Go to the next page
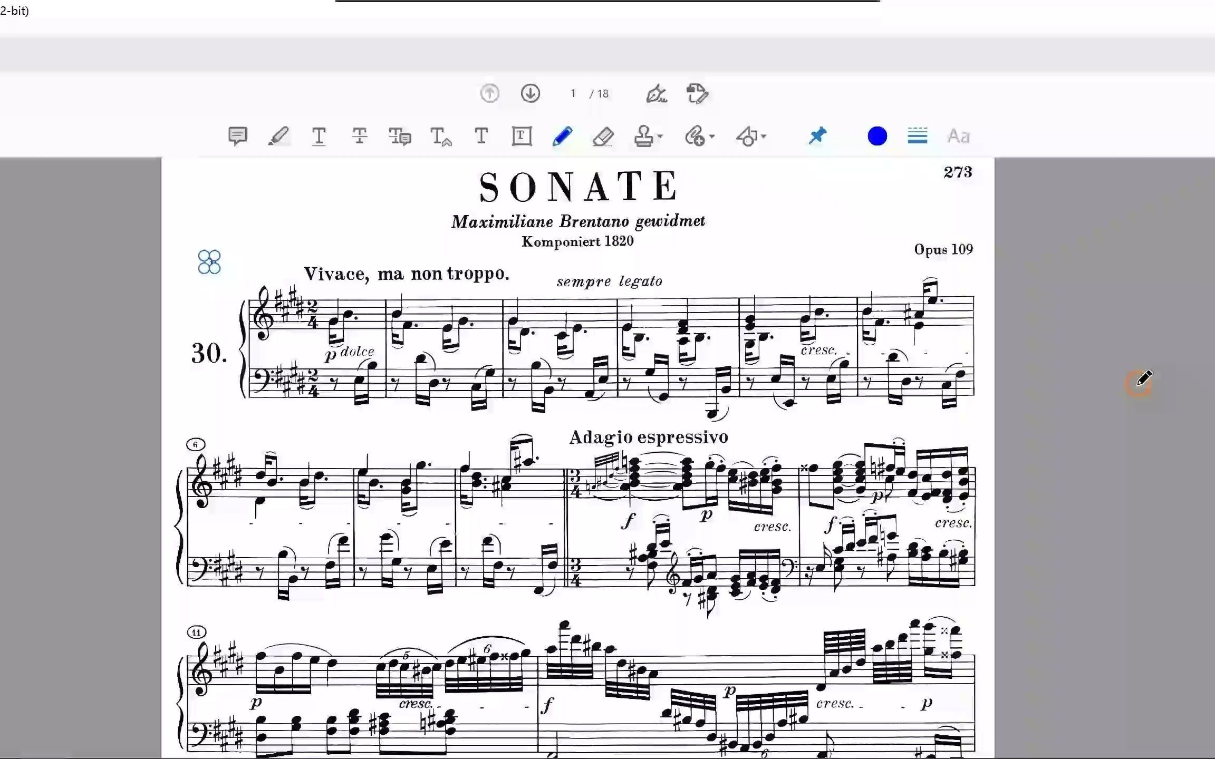Screen dimensions: 1215x759 (x=530, y=94)
